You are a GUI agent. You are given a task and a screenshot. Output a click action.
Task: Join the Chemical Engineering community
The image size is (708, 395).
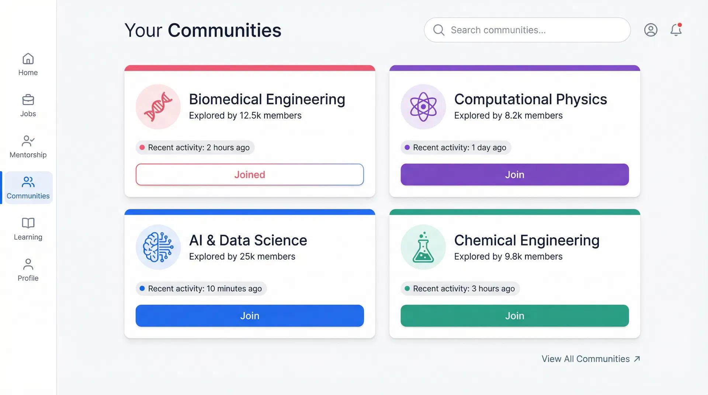click(514, 316)
